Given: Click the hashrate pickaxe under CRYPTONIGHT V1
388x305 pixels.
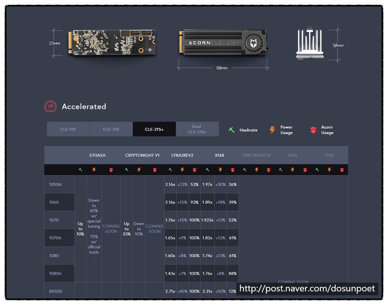Looking at the screenshot, I should click(x=127, y=170).
